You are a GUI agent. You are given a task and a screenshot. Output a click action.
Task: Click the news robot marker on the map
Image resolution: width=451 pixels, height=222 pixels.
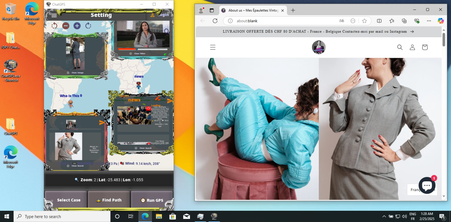tap(138, 85)
